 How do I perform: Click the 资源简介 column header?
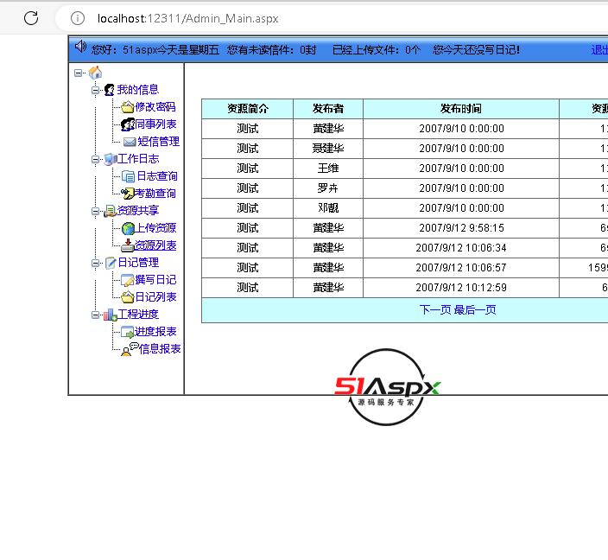click(x=247, y=109)
